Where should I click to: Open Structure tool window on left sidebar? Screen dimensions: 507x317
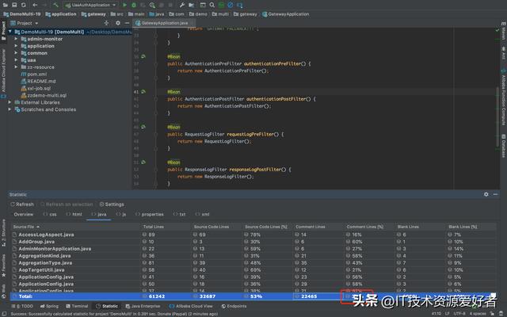tap(3, 233)
